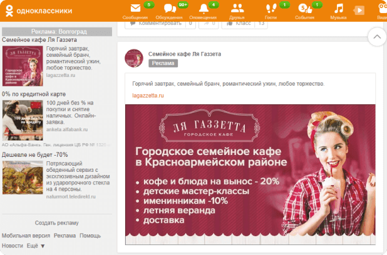Viewport: 387px width, 255px height.
Task: Click ad text Горячий завтрак in sidebar
Action: pos(73,58)
